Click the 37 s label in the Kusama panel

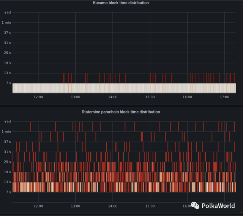(8, 33)
